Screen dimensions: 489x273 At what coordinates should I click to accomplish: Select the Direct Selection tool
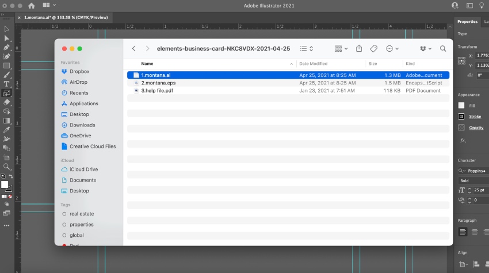click(x=6, y=39)
